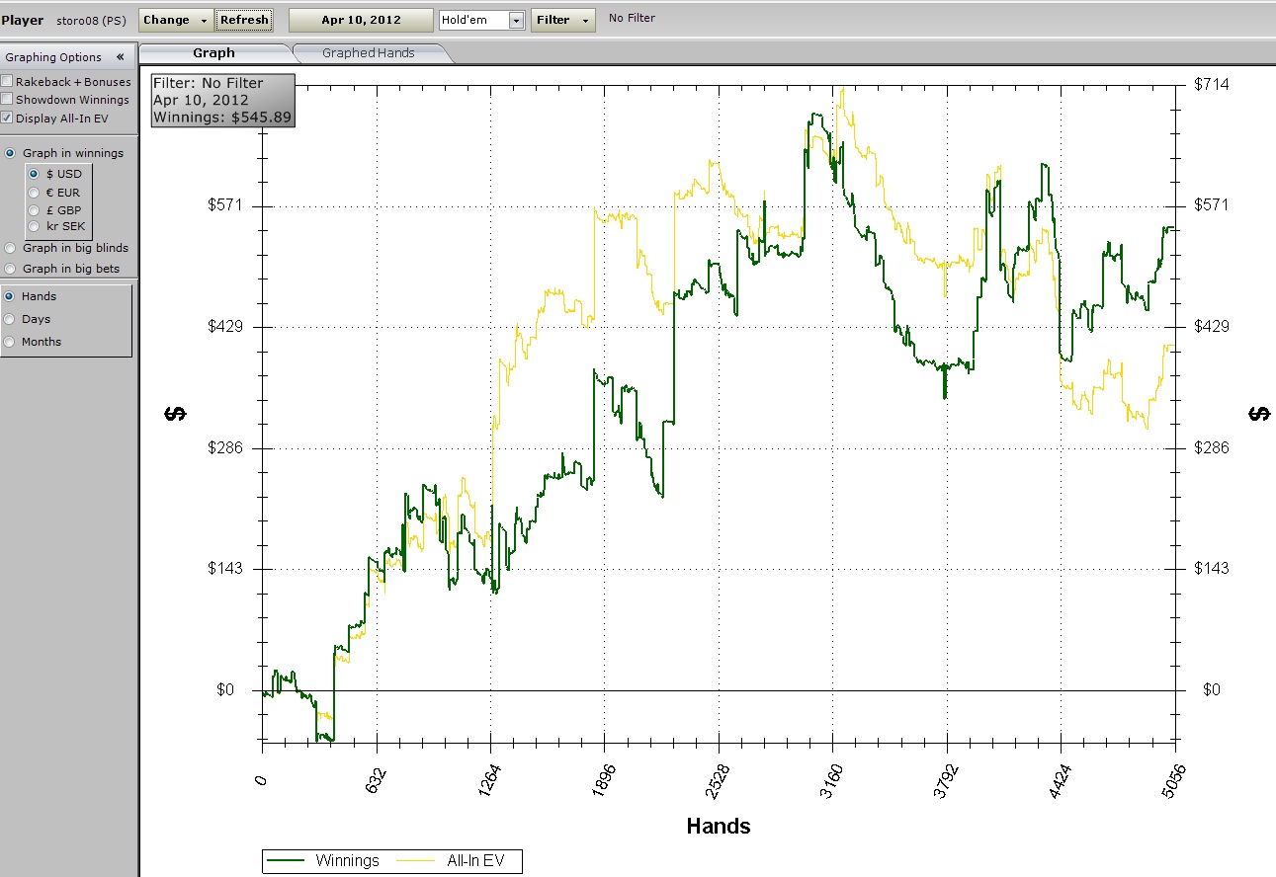This screenshot has height=877, width=1276.
Task: Select GBP currency option
Action: point(34,210)
